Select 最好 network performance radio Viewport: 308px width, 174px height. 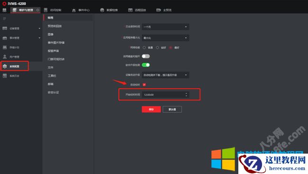point(171,47)
